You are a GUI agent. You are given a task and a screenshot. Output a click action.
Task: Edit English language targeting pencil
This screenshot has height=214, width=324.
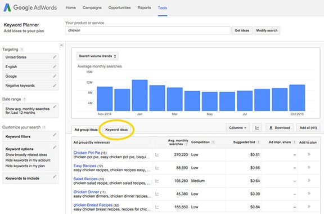[55, 66]
